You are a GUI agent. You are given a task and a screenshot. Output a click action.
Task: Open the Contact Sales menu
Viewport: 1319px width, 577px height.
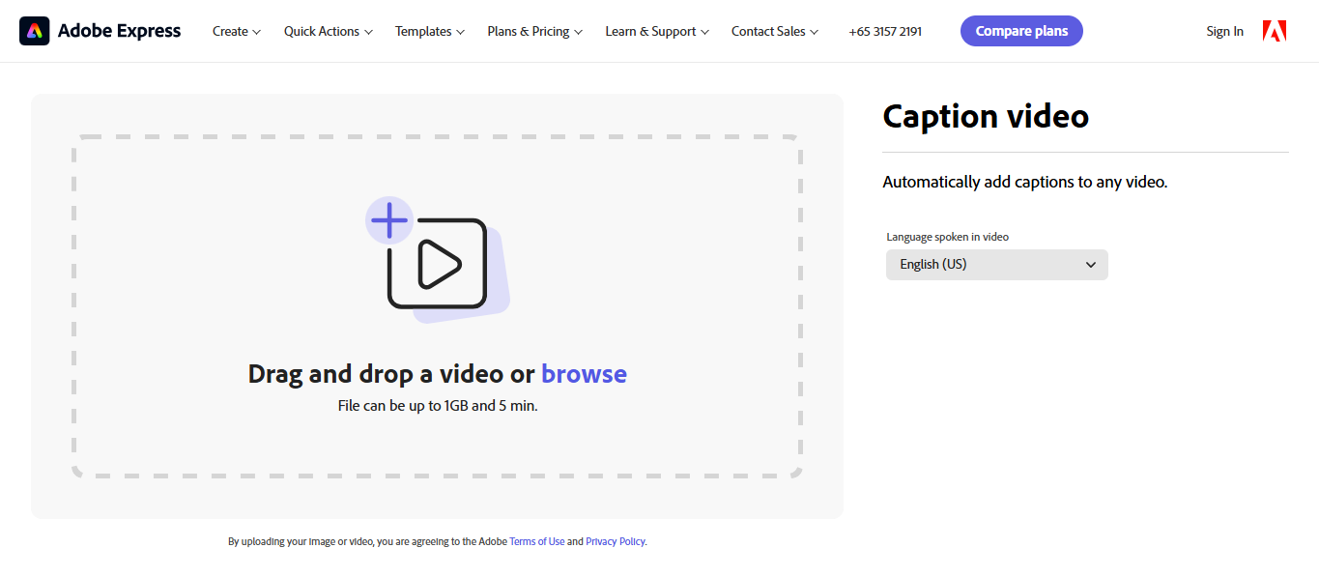(773, 31)
